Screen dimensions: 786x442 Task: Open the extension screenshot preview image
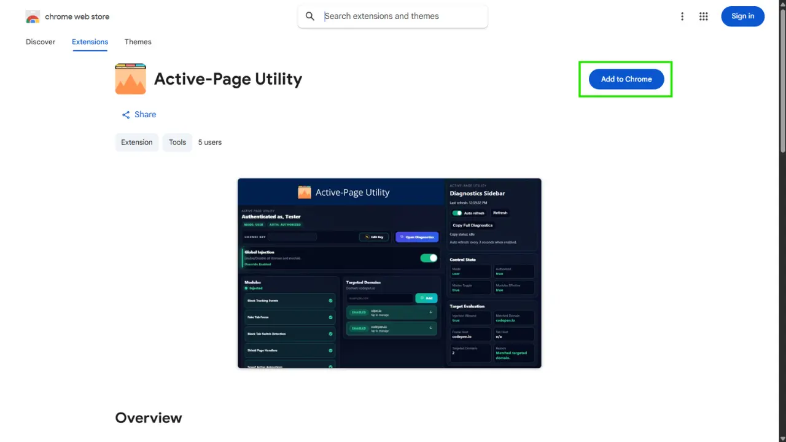[x=389, y=273]
